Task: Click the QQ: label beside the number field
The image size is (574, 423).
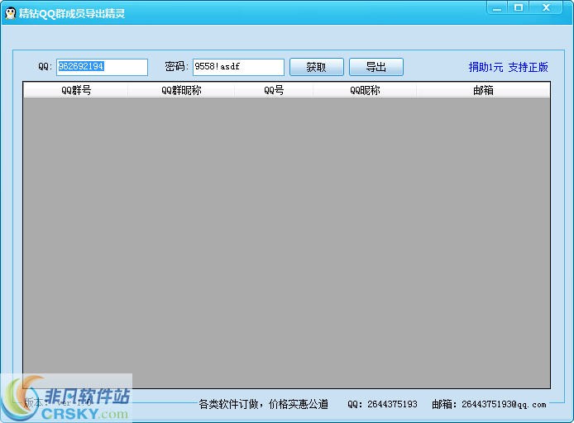Action: click(x=45, y=67)
